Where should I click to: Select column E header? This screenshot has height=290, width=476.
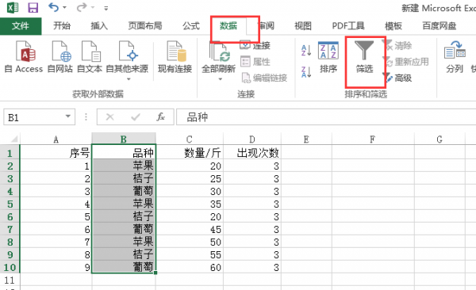(306, 139)
